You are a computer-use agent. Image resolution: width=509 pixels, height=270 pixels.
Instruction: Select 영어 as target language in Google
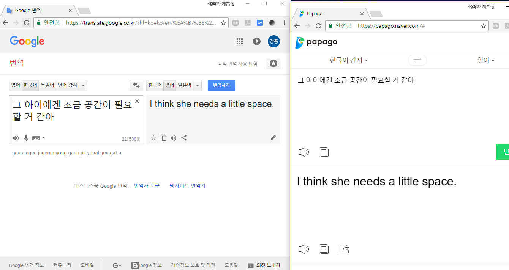coord(170,85)
